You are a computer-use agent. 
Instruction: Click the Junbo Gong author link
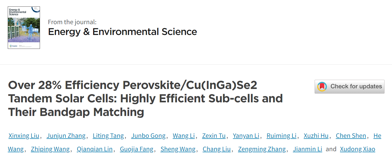(x=148, y=136)
